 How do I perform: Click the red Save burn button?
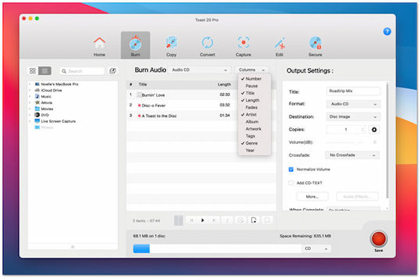(x=379, y=239)
